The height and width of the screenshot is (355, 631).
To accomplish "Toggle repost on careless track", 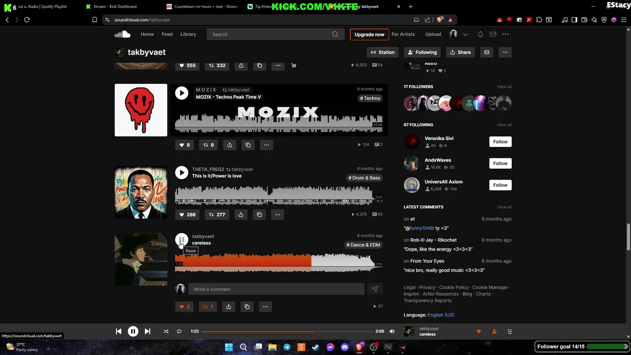I will point(208,307).
